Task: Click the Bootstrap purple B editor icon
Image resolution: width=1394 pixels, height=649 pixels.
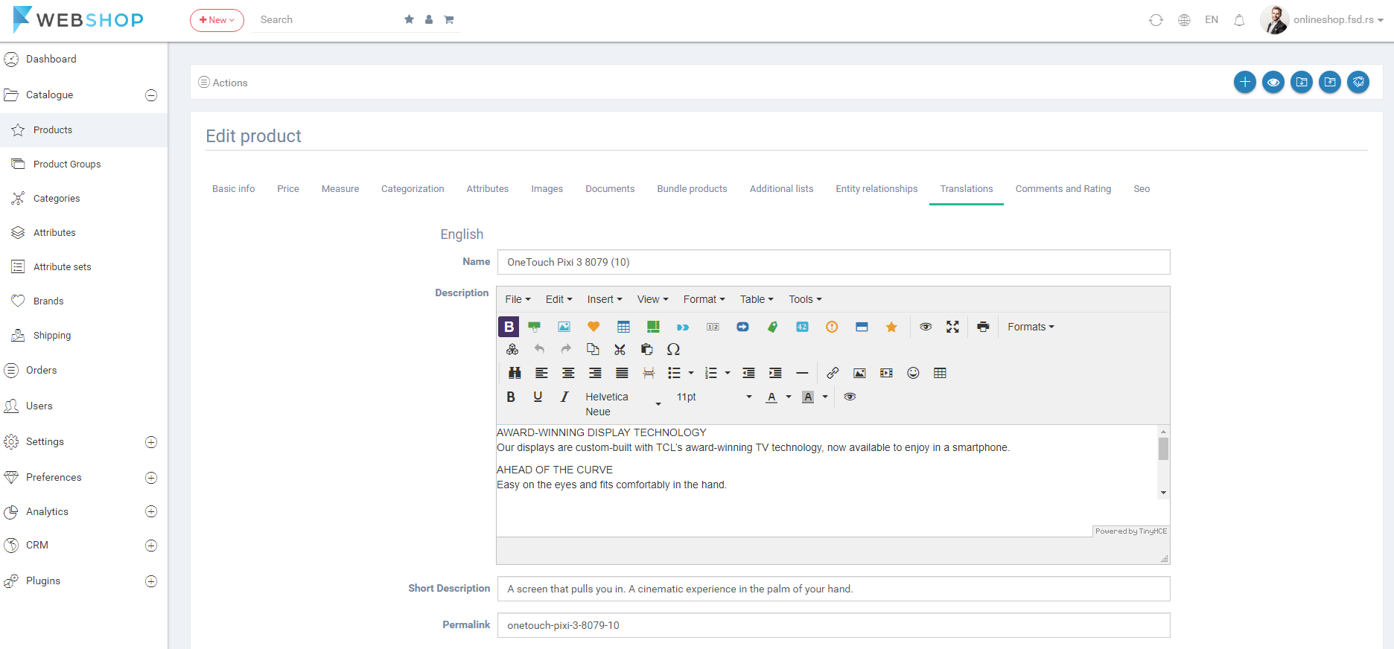Action: 509,327
